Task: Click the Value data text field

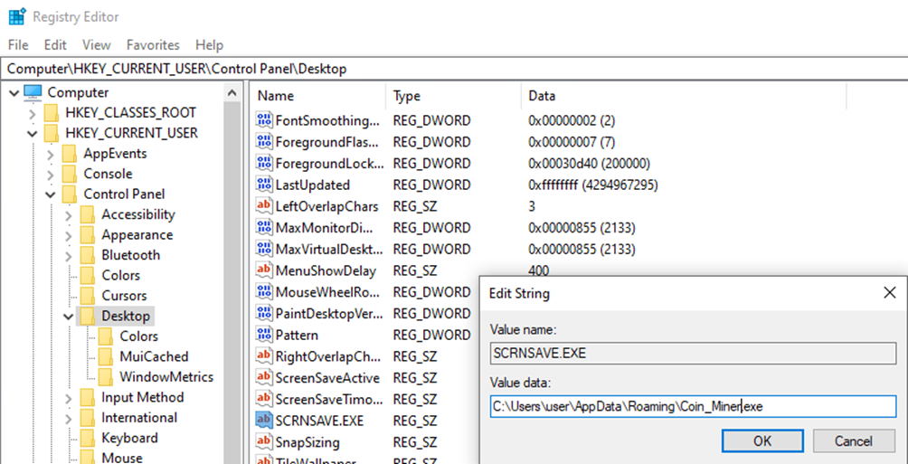Action: click(x=692, y=406)
